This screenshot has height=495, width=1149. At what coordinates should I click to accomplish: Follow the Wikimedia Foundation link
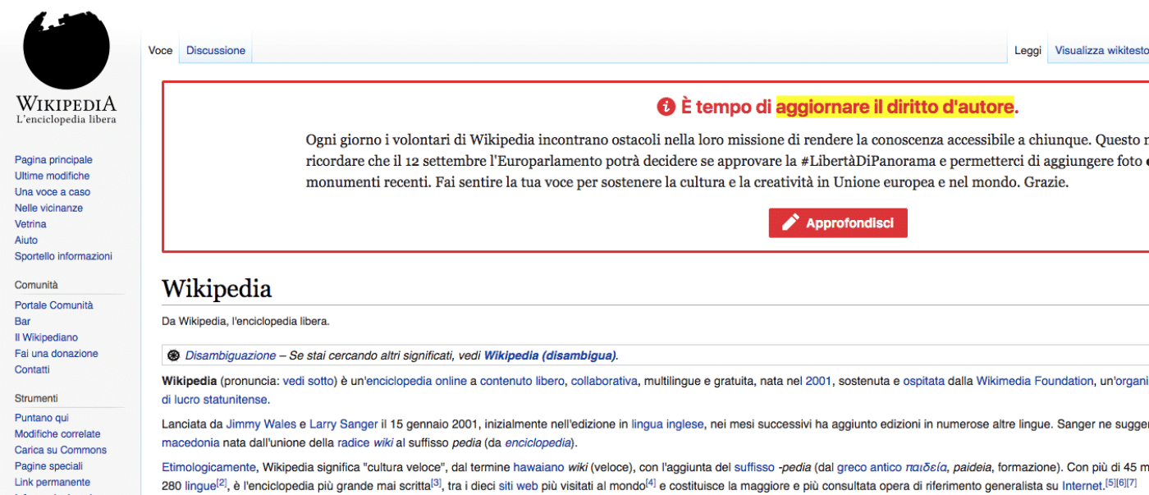click(x=1034, y=381)
